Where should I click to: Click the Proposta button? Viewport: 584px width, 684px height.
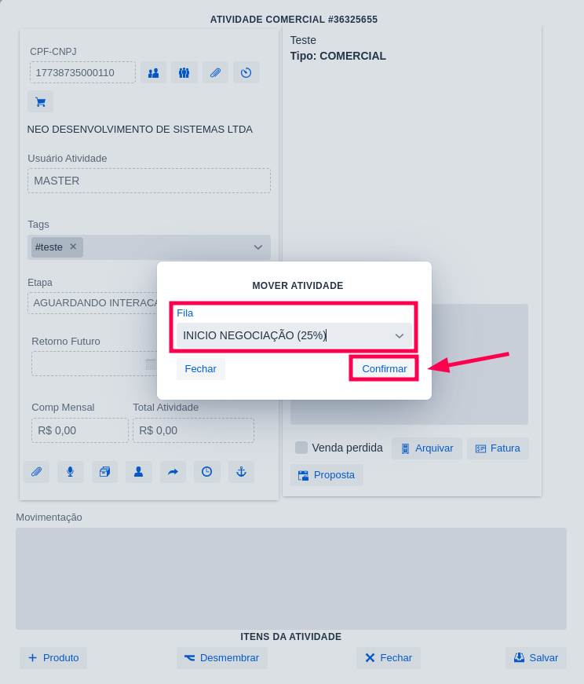pos(326,475)
